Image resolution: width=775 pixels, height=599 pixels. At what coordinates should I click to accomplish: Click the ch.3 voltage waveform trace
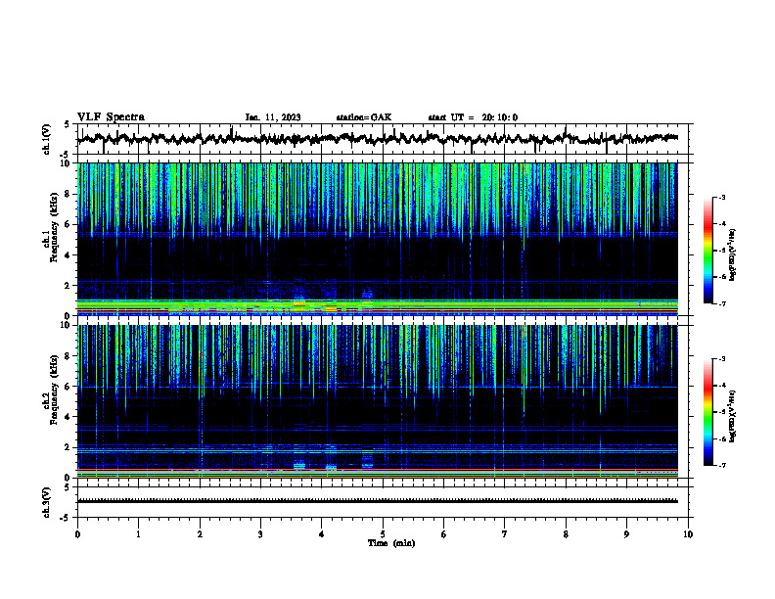pos(378,501)
